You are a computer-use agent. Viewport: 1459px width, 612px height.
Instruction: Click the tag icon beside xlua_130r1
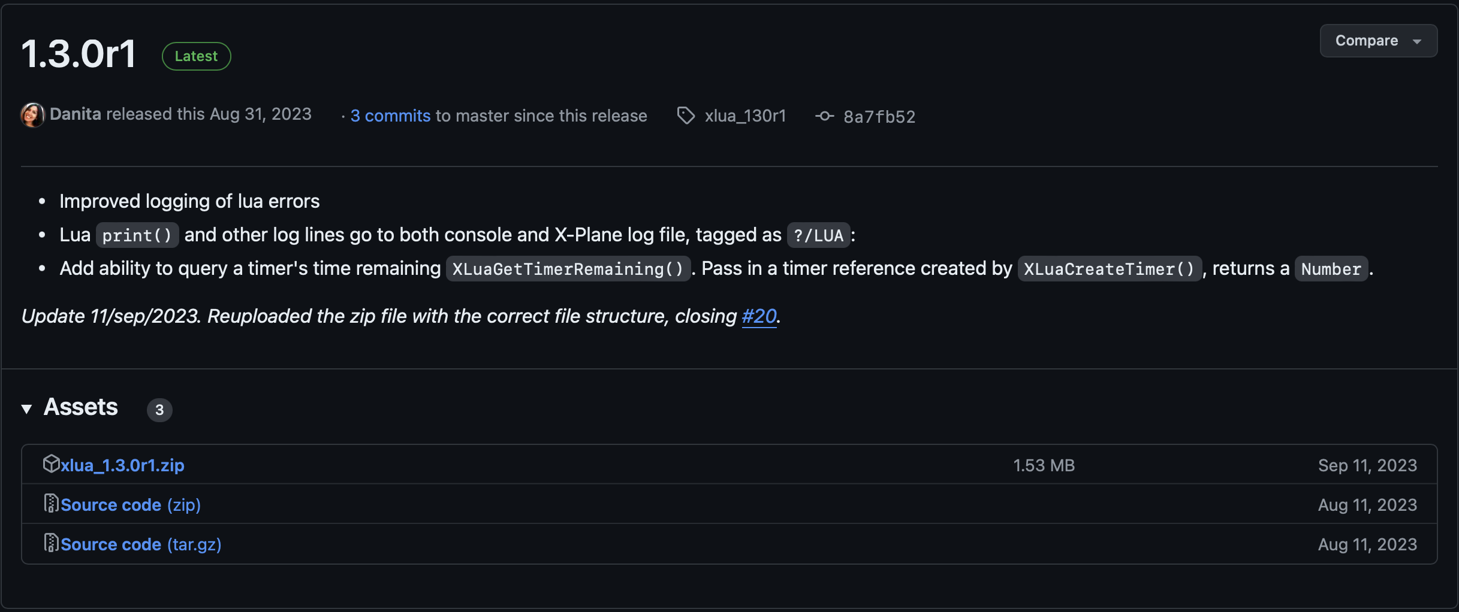click(x=686, y=116)
